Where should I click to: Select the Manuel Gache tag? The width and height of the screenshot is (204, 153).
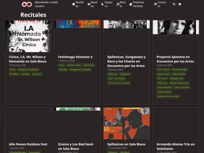pos(179,74)
